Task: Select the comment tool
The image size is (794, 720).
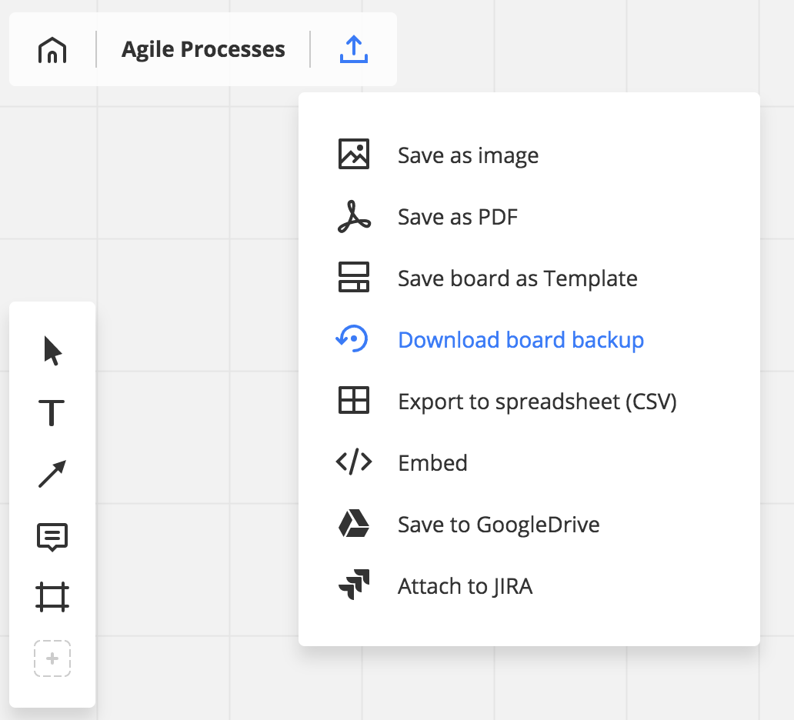Action: (52, 537)
